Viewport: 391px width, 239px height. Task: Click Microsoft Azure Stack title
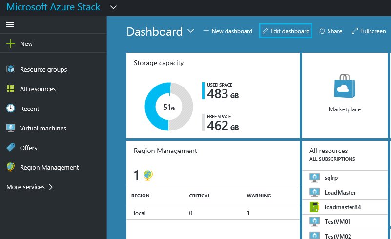click(53, 7)
